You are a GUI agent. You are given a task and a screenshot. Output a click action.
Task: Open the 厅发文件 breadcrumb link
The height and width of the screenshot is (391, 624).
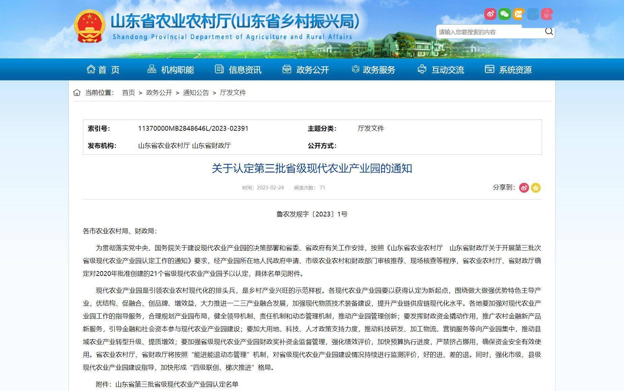coord(233,93)
